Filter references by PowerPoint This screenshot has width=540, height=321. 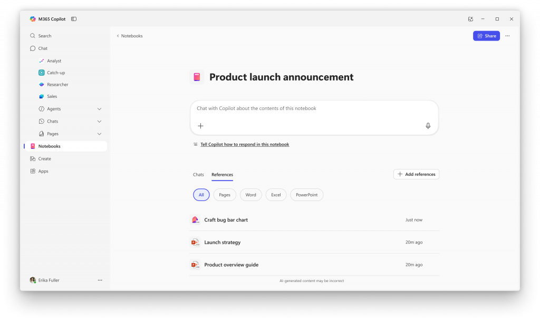pyautogui.click(x=306, y=195)
